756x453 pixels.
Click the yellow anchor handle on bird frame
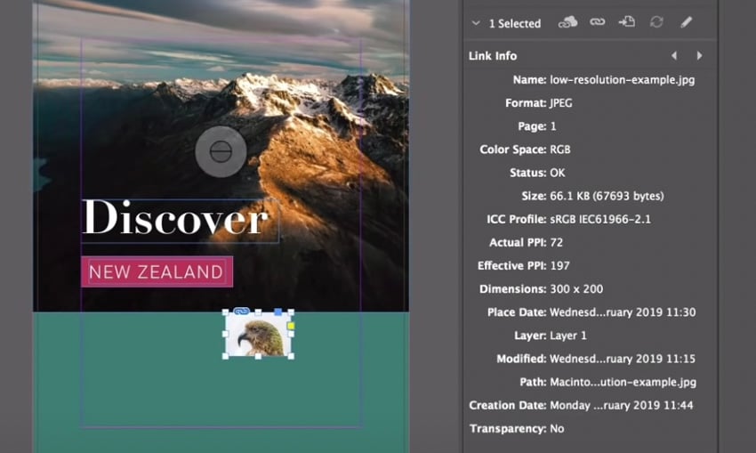[x=291, y=326]
